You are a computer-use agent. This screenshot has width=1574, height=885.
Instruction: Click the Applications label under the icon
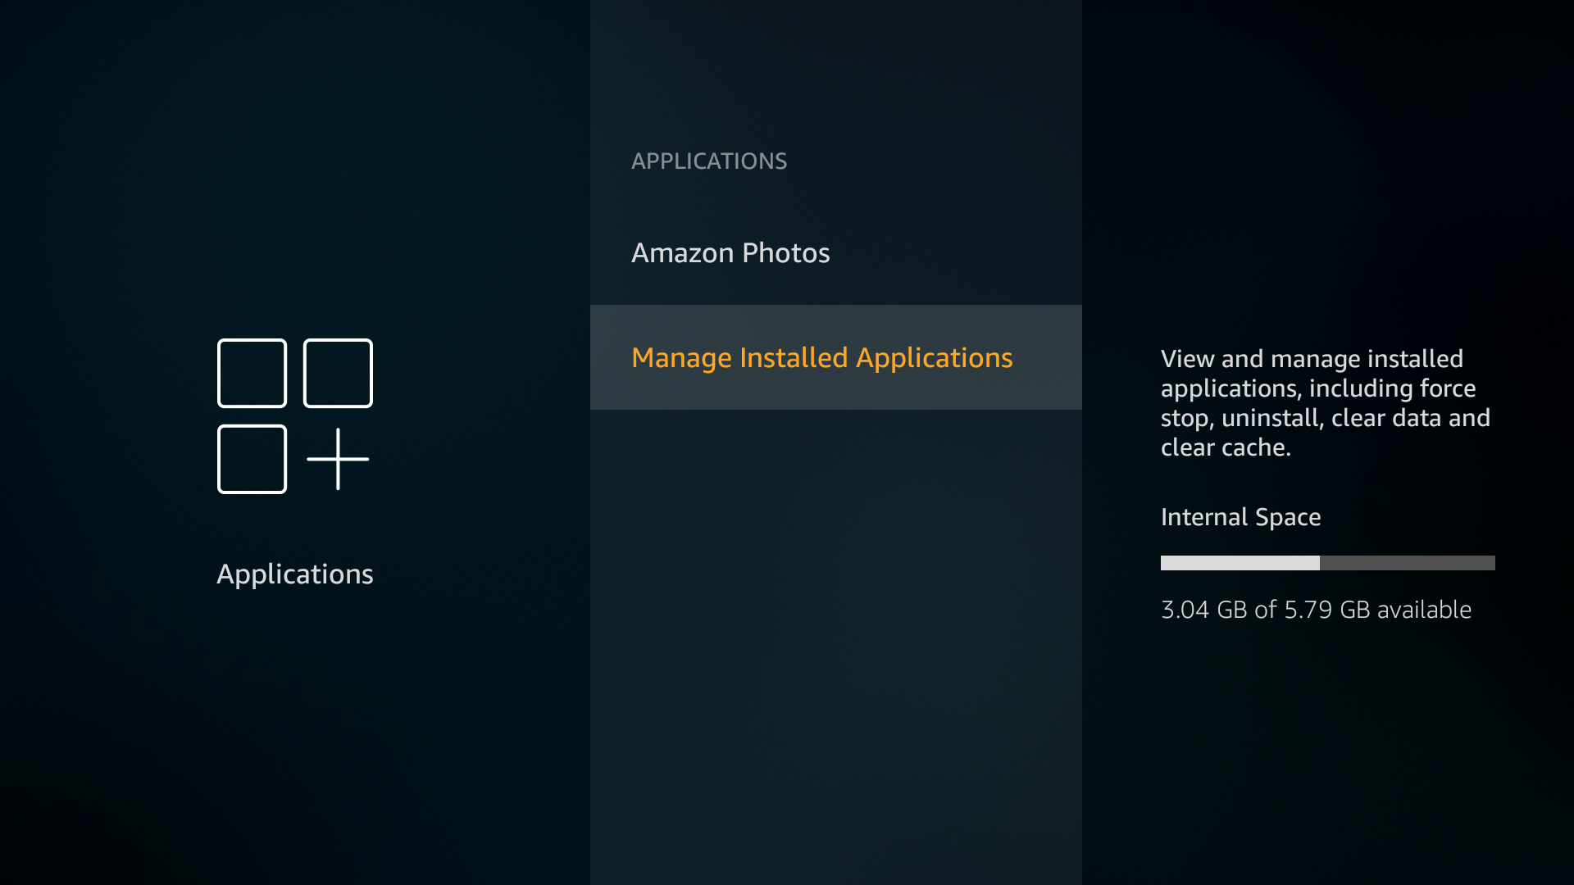294,574
